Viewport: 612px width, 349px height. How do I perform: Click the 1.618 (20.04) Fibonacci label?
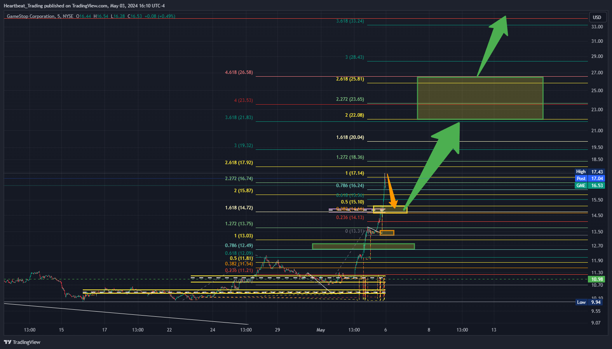[350, 137]
